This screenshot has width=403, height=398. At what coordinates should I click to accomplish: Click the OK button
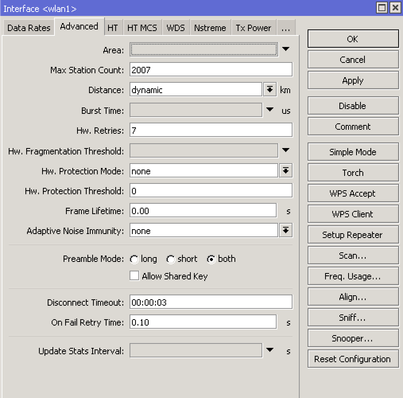tap(353, 39)
